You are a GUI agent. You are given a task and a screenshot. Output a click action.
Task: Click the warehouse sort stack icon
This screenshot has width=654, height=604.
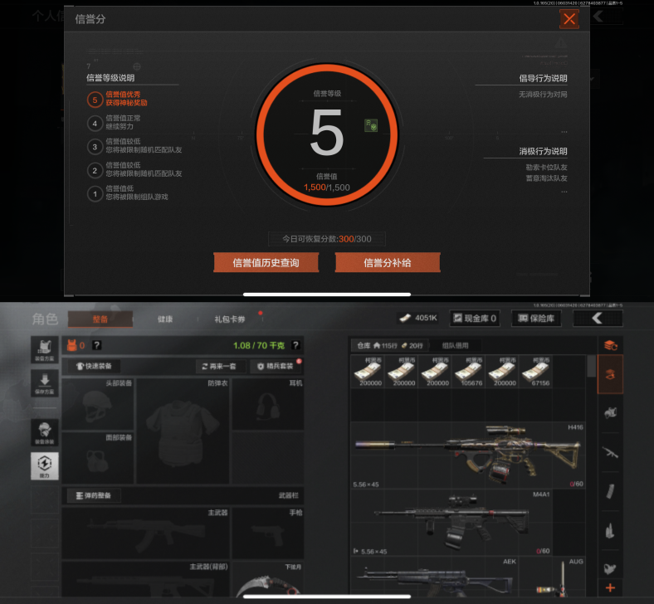611,345
